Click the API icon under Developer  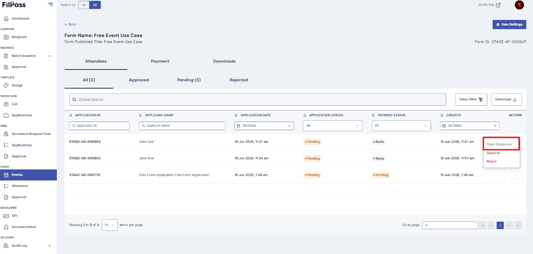6,216
